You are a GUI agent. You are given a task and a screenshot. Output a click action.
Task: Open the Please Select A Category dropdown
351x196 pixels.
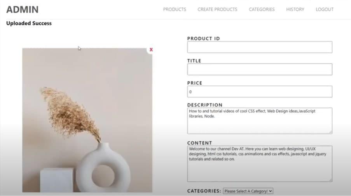(x=248, y=191)
